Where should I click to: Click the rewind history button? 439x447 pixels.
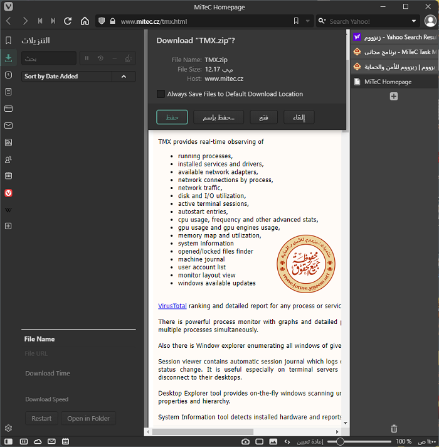point(40,21)
